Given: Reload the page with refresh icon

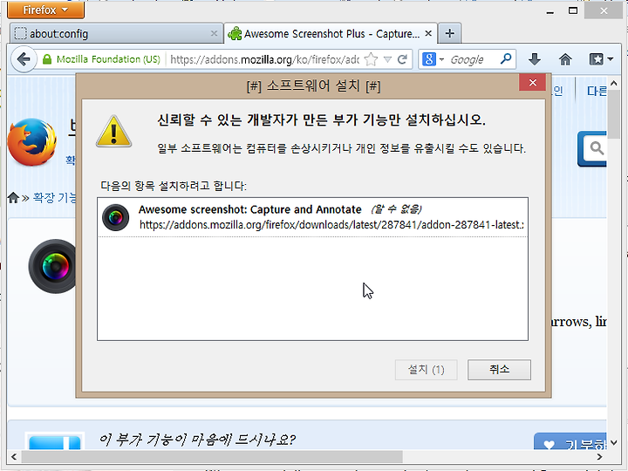Looking at the screenshot, I should pos(402,59).
